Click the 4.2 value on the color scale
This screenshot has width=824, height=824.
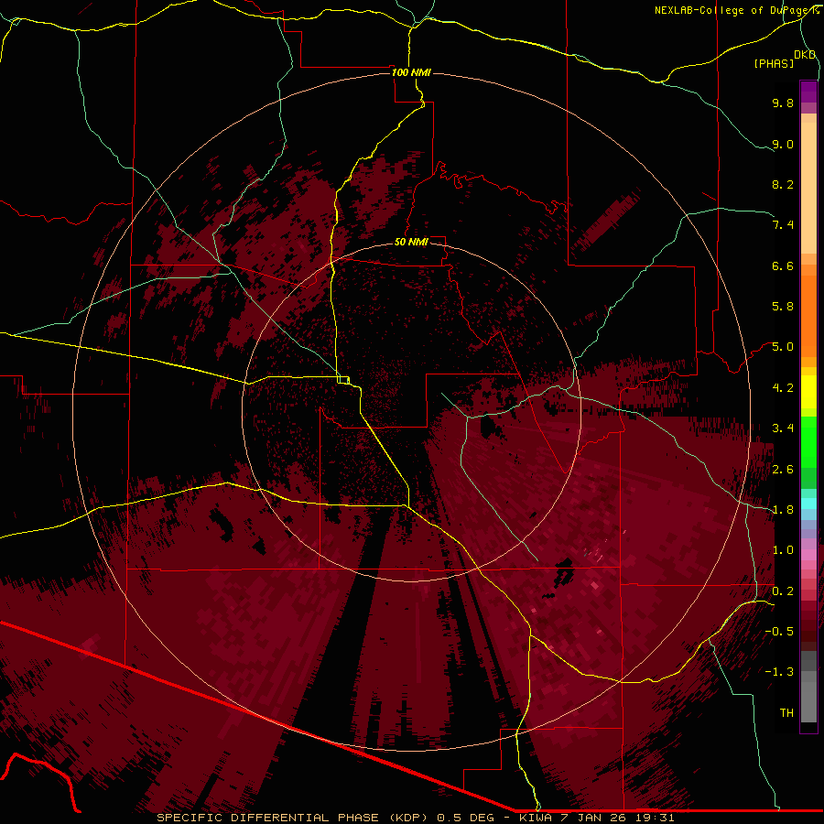(783, 388)
